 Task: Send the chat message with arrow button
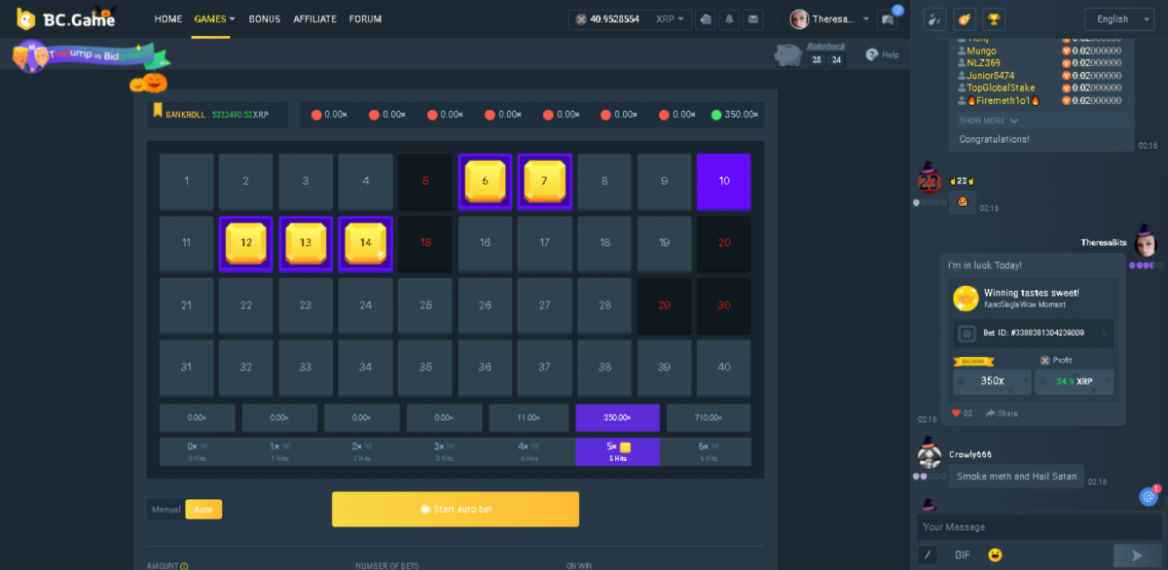1135,554
